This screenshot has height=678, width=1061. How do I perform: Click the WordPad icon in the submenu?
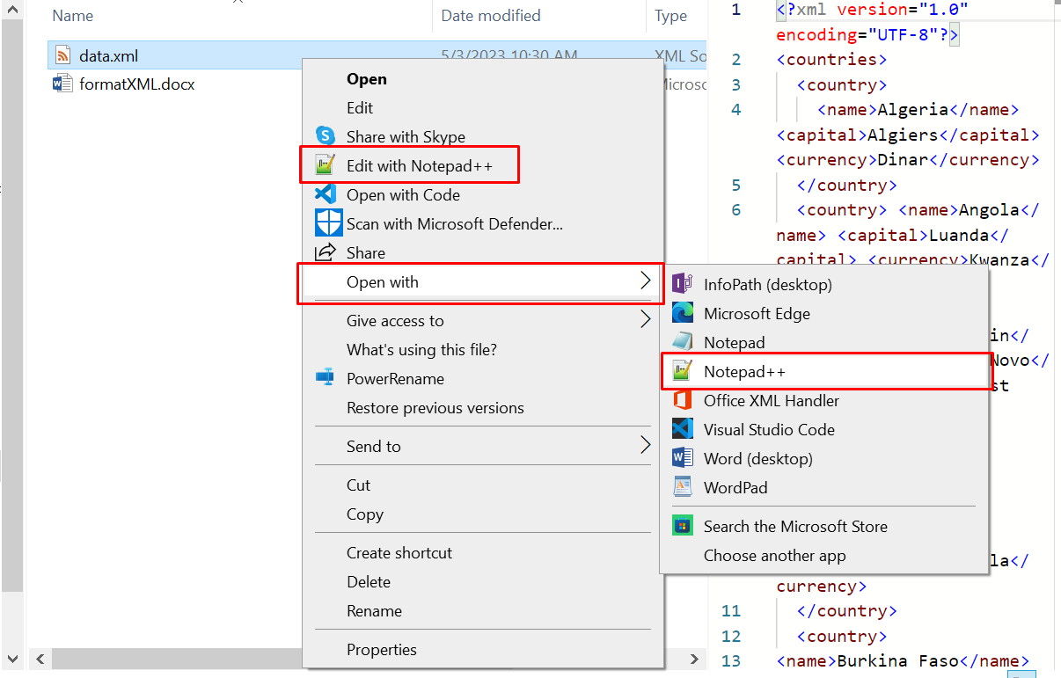click(683, 487)
